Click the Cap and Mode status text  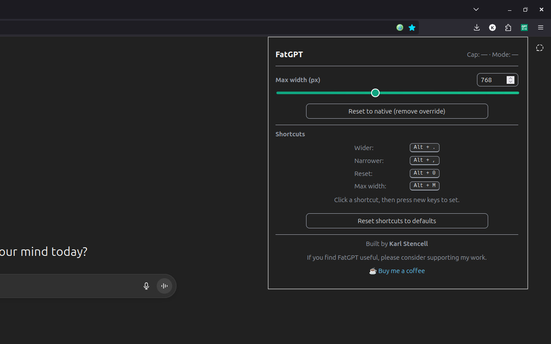coord(492,55)
